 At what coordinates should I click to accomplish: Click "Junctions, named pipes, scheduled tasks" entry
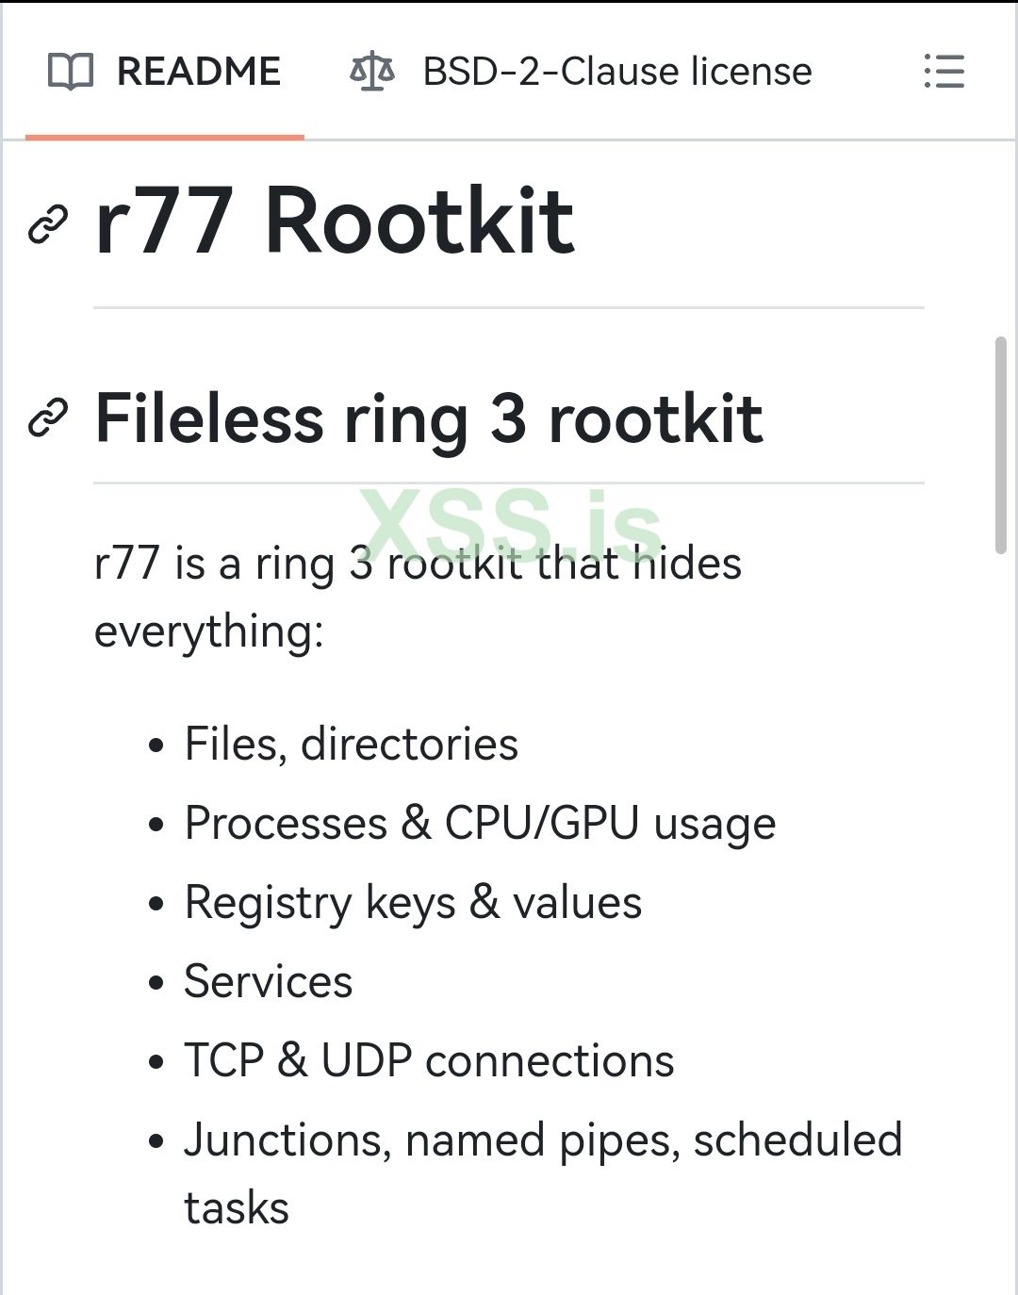(542, 1140)
